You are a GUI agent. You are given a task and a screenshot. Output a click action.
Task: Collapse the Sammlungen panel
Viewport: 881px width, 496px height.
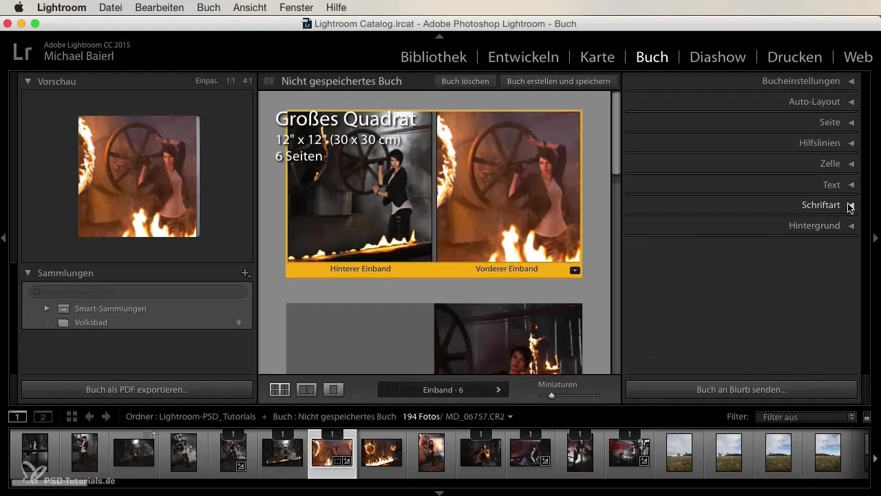(x=28, y=273)
